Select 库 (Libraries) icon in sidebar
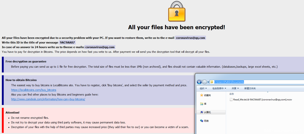Viewport: 304px width, 134px height. [x=202, y=104]
